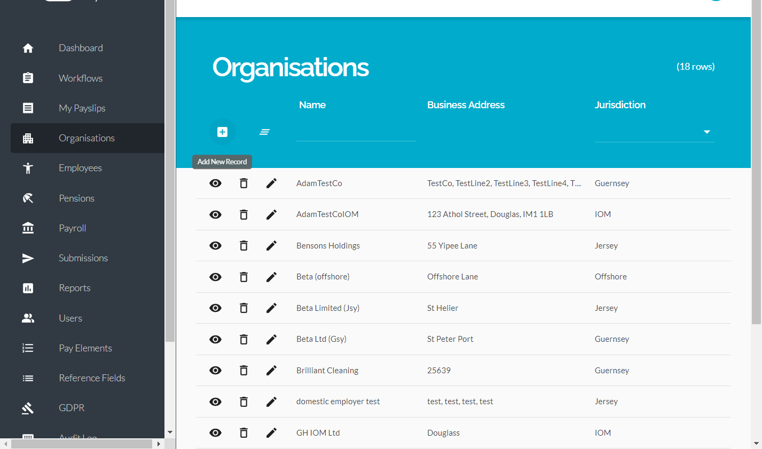The height and width of the screenshot is (449, 762).
Task: Edit the Beta (offshore) organisation
Action: (271, 277)
